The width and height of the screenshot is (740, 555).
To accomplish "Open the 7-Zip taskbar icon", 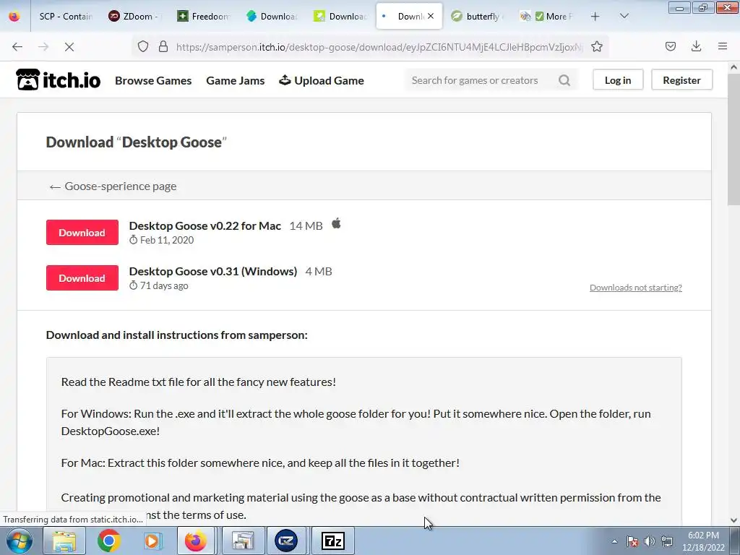I will pyautogui.click(x=332, y=541).
